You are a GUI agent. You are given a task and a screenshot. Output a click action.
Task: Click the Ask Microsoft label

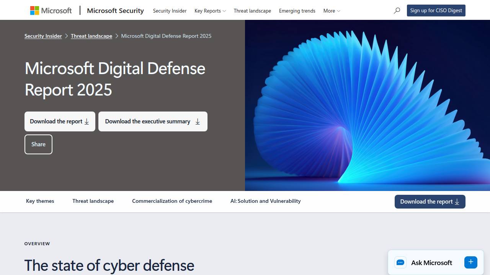(x=431, y=263)
